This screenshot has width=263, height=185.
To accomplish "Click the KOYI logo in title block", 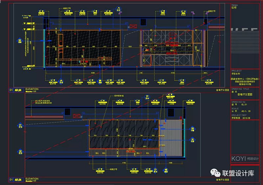I will pyautogui.click(x=238, y=158).
